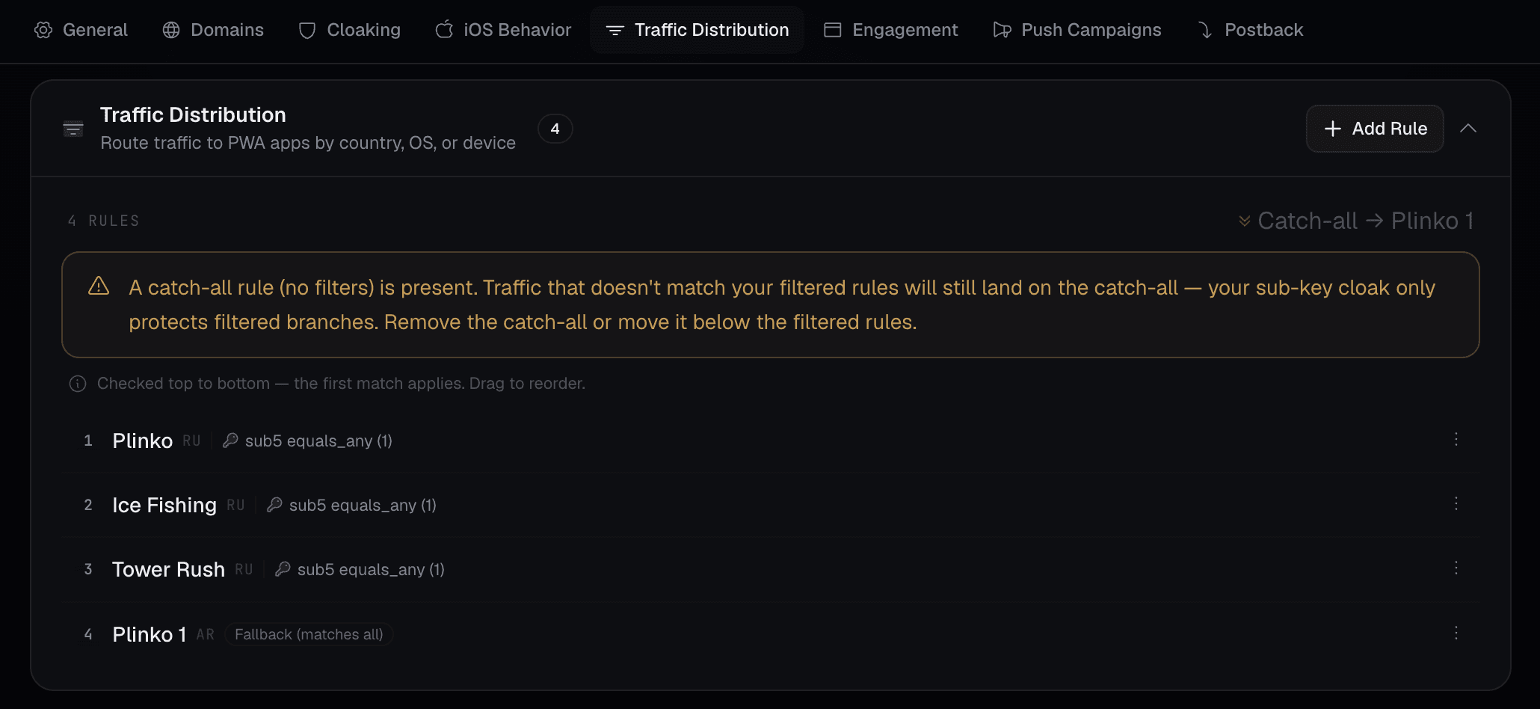The width and height of the screenshot is (1540, 709).
Task: Open the more options menu for Plinko rule
Action: click(x=1456, y=440)
